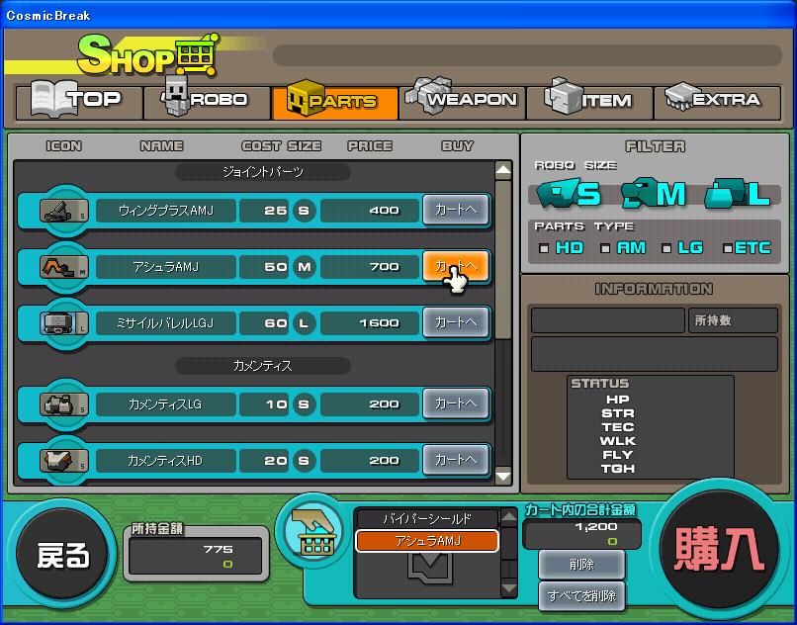Click the カメンティスLG name
The height and width of the screenshot is (625, 797).
(166, 404)
